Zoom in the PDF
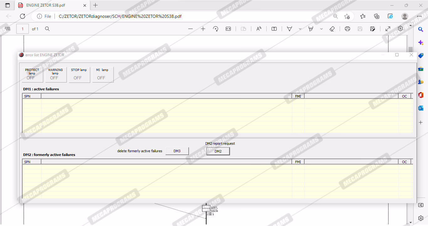Screen dimensions: 428x226 pyautogui.click(x=203, y=29)
